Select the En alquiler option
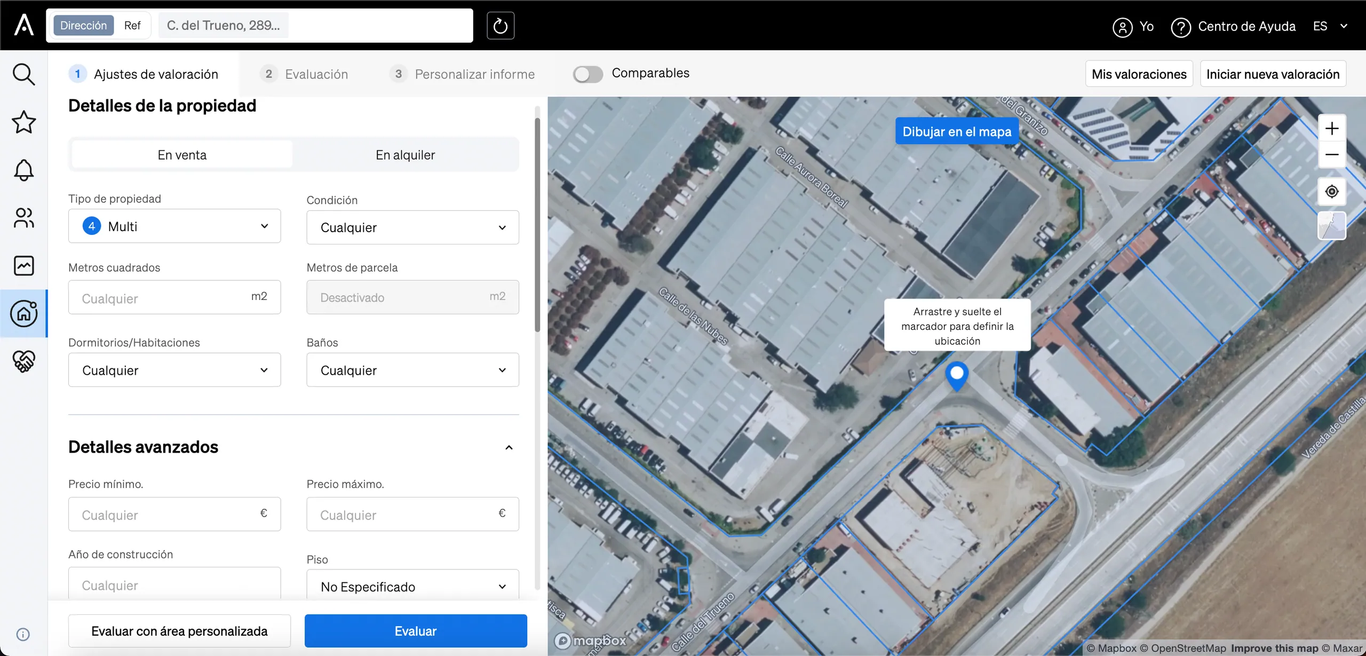1366x656 pixels. pos(405,155)
